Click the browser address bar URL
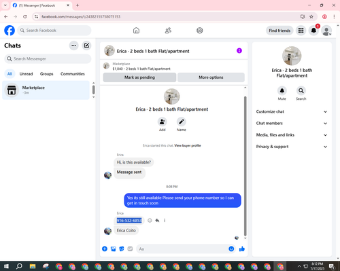 [81, 16]
